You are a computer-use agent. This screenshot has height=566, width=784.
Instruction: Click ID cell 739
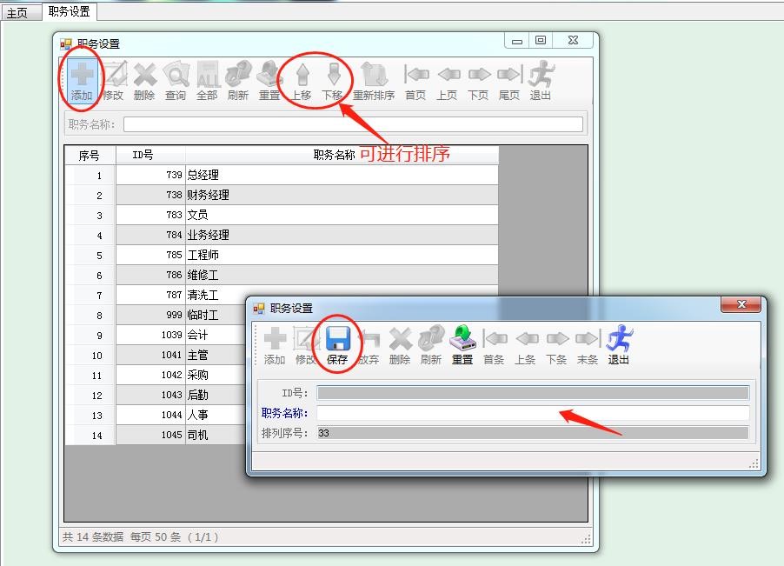click(x=150, y=175)
